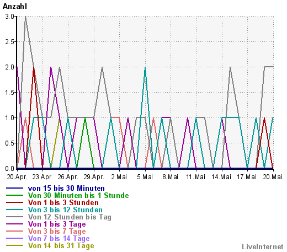Click the dark blue legend line swatch
This screenshot has height=252, width=287.
(14, 188)
